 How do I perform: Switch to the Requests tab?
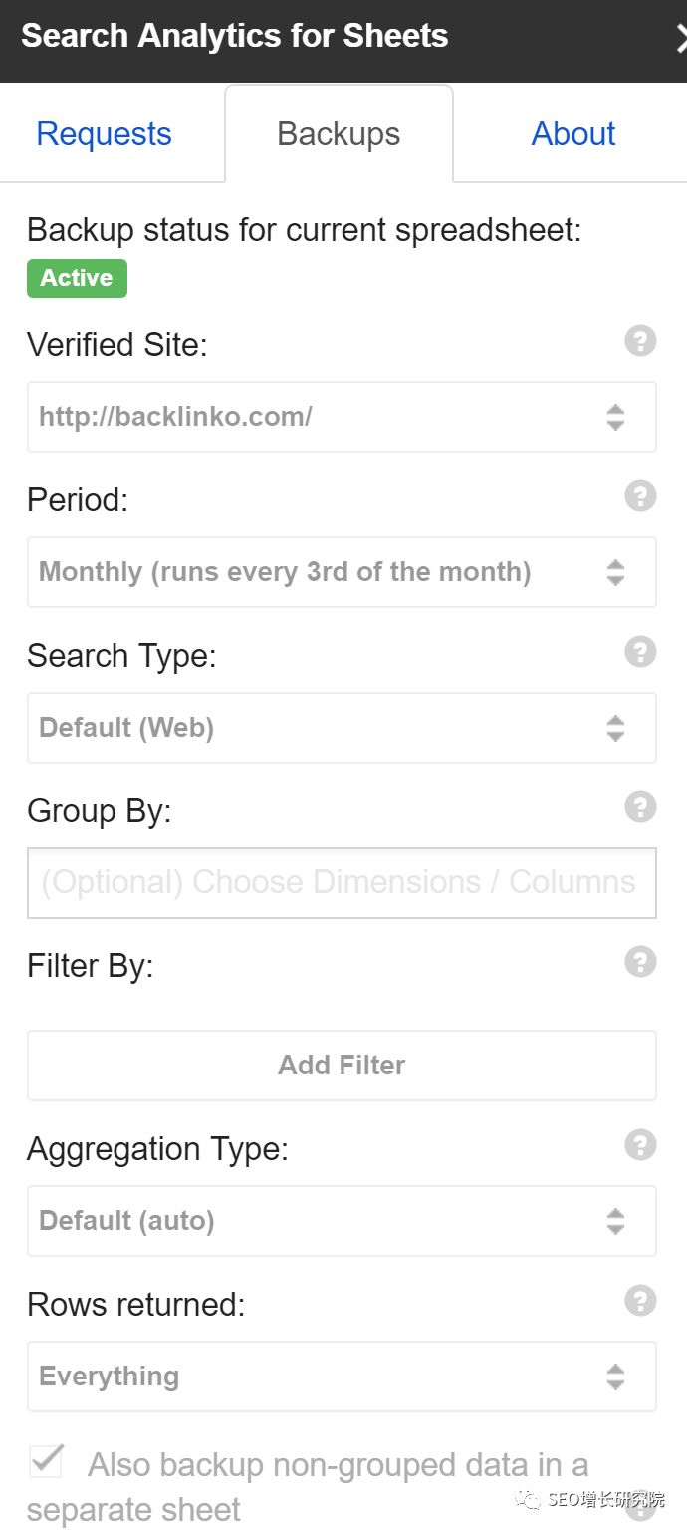click(x=104, y=134)
